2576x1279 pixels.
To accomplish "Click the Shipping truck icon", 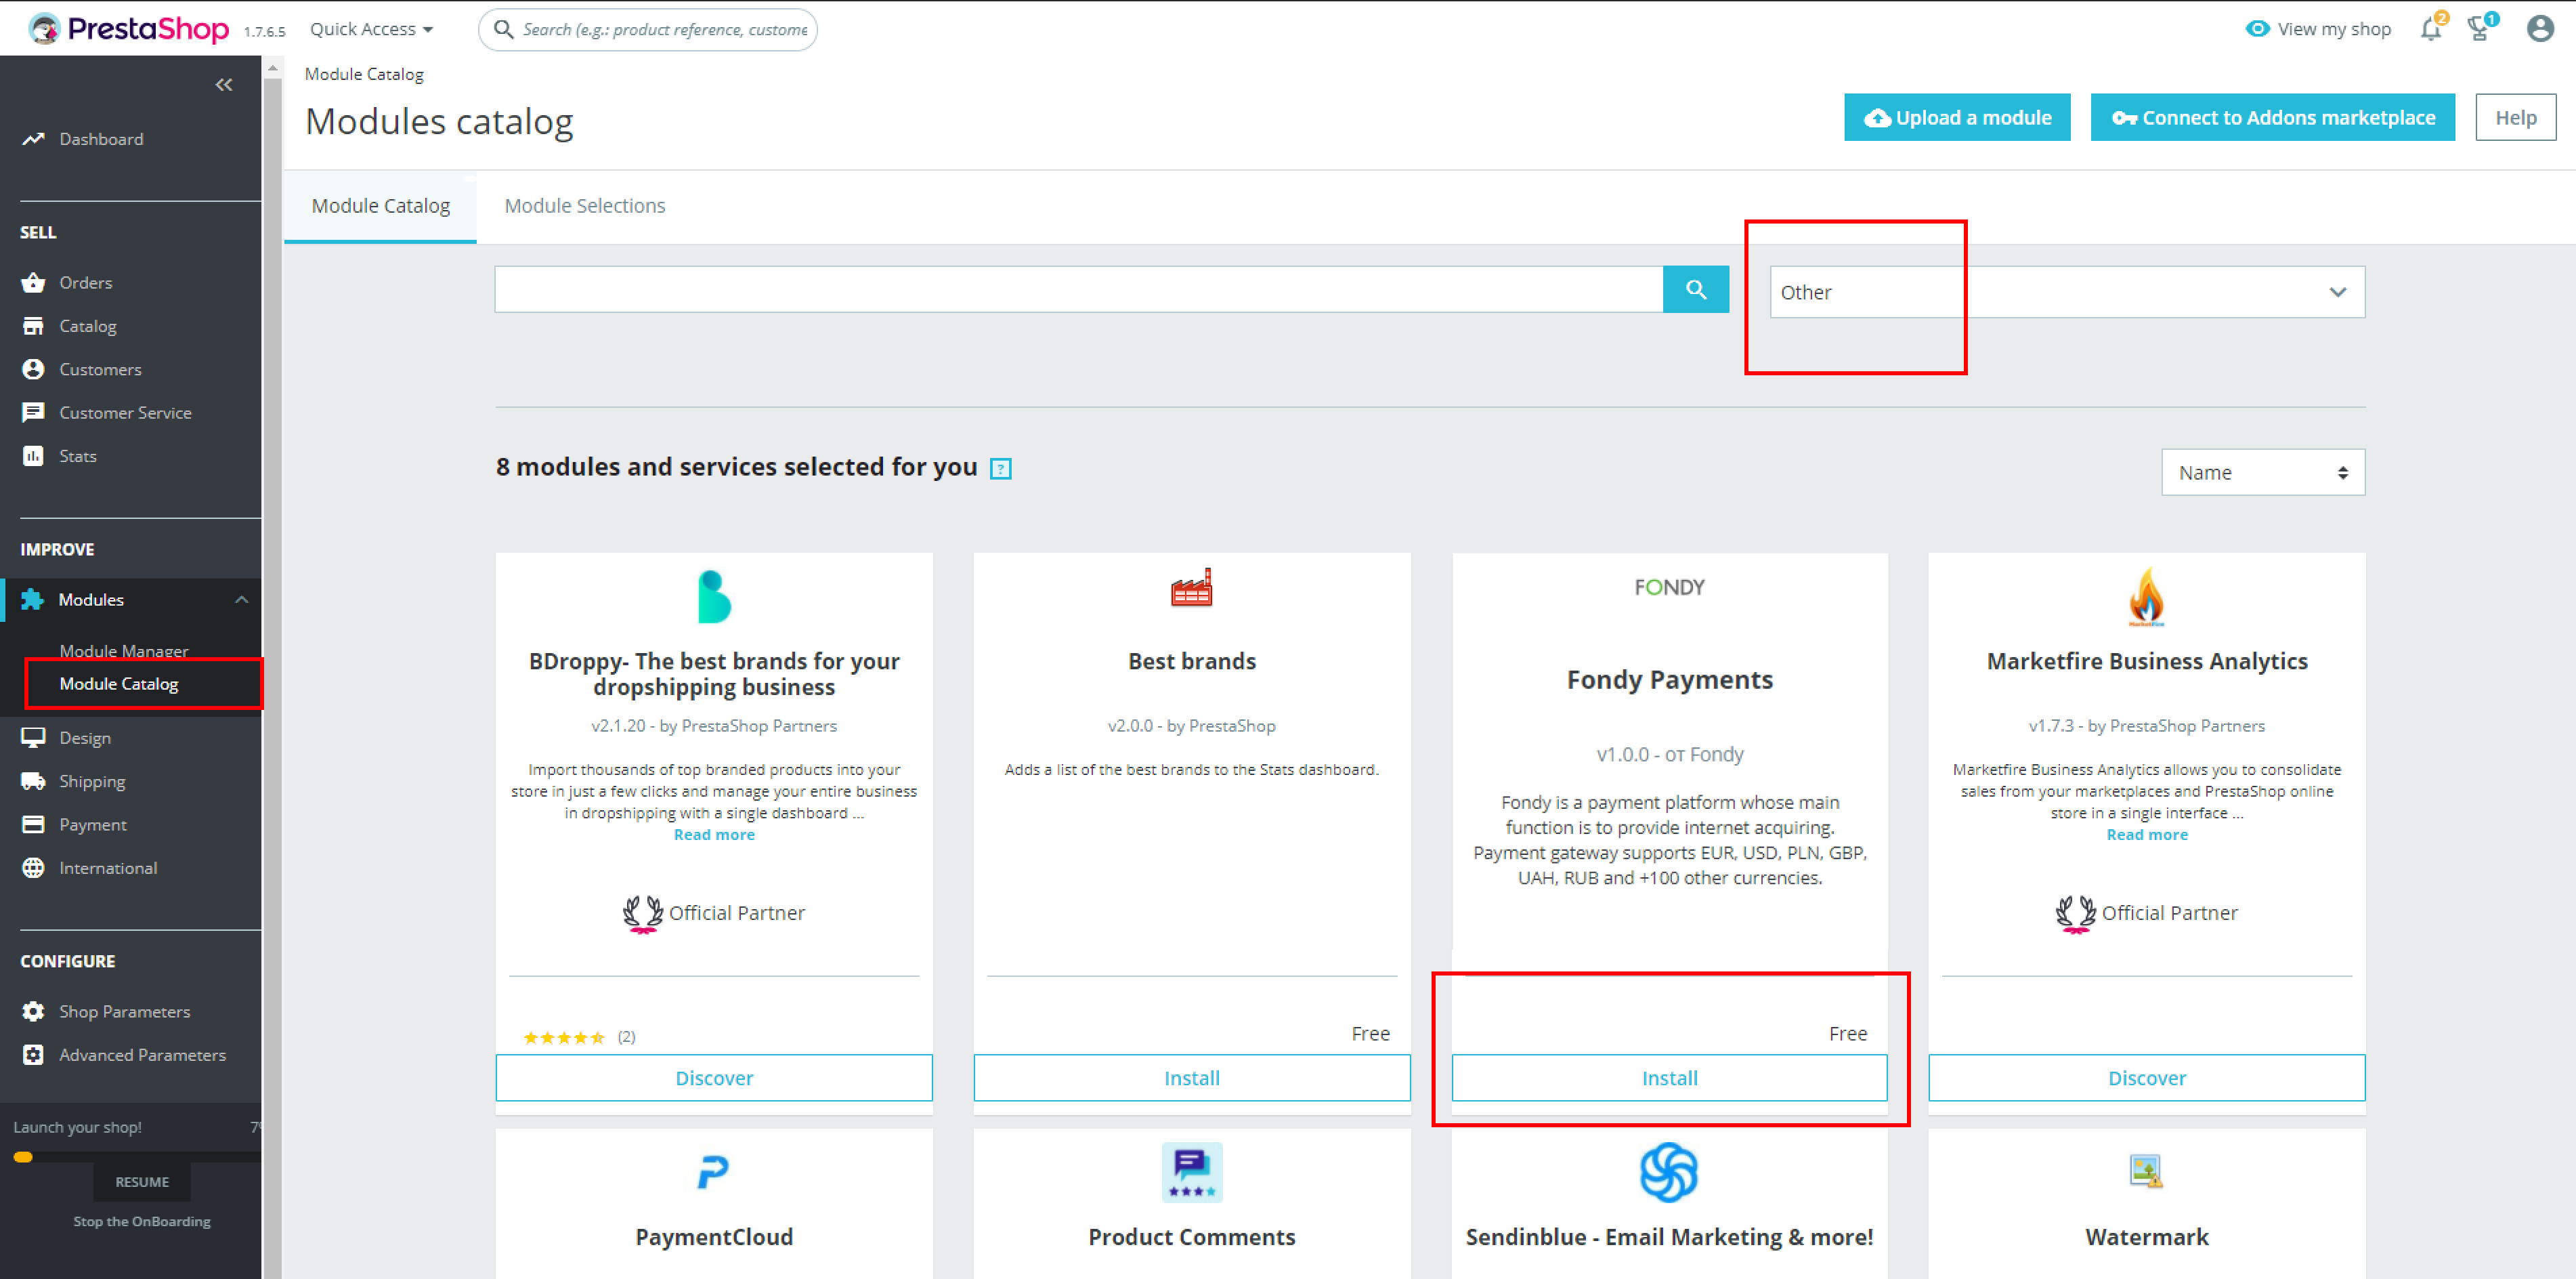I will tap(33, 781).
